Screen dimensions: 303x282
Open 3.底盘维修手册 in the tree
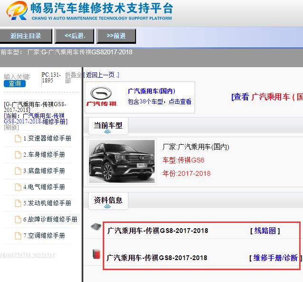(44, 171)
